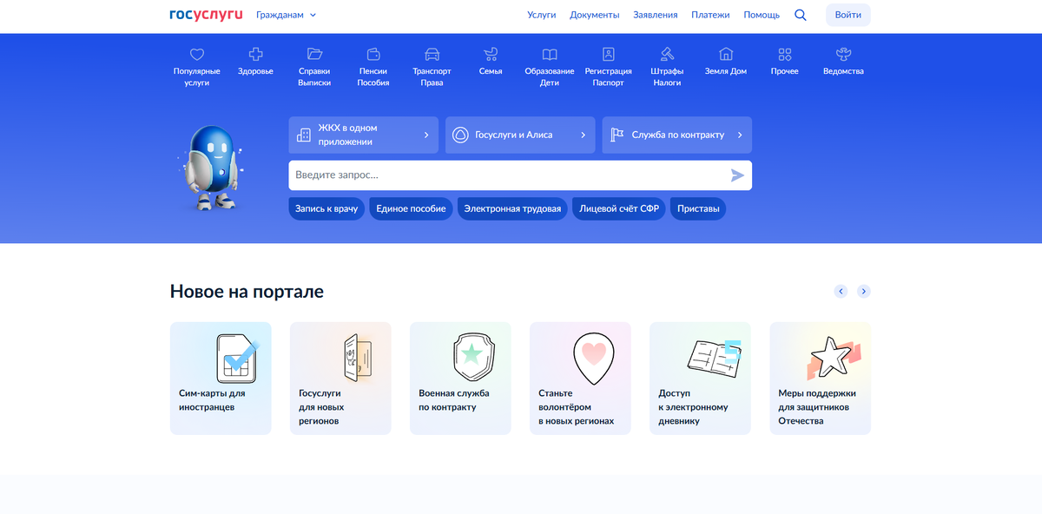Open the Здоровье cross icon

pos(256,54)
